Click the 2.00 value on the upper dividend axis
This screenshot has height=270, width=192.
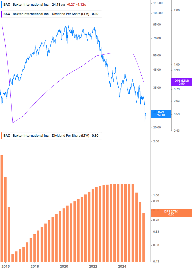click(x=177, y=10)
